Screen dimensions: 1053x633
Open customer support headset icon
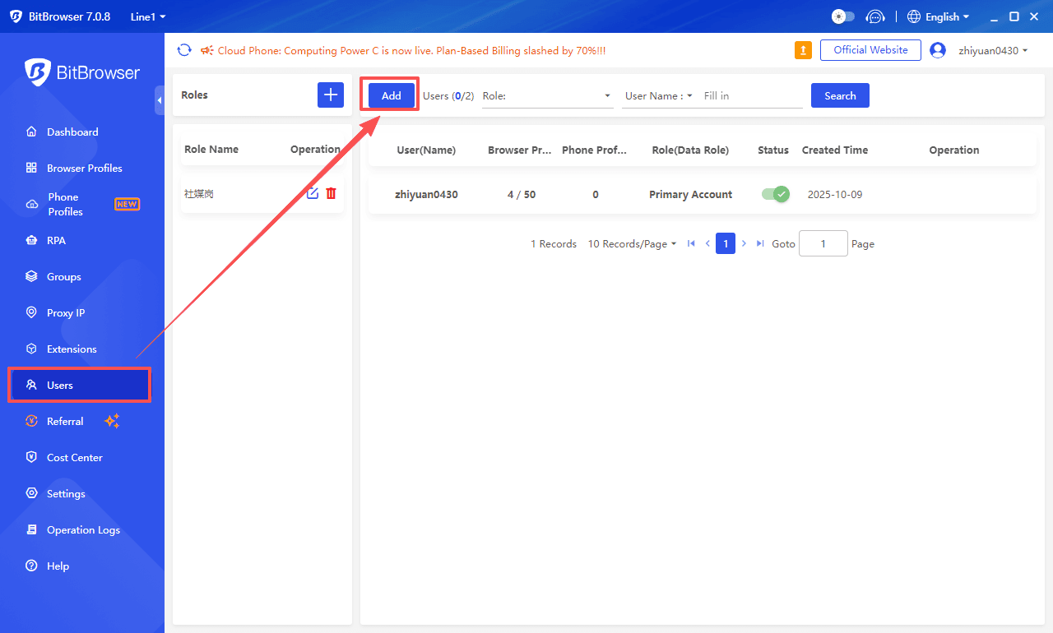click(875, 16)
